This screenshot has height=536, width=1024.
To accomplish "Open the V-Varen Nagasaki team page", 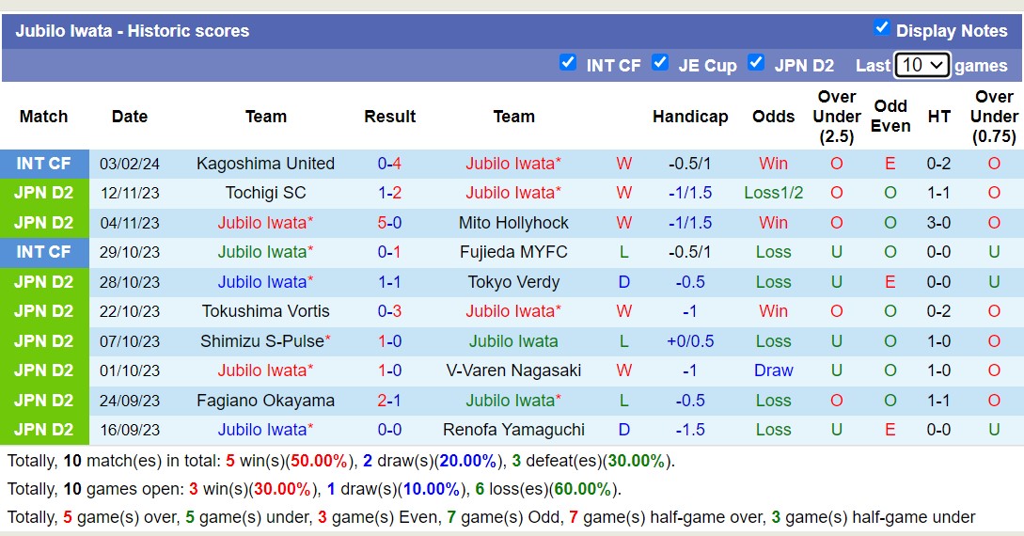I will click(513, 370).
